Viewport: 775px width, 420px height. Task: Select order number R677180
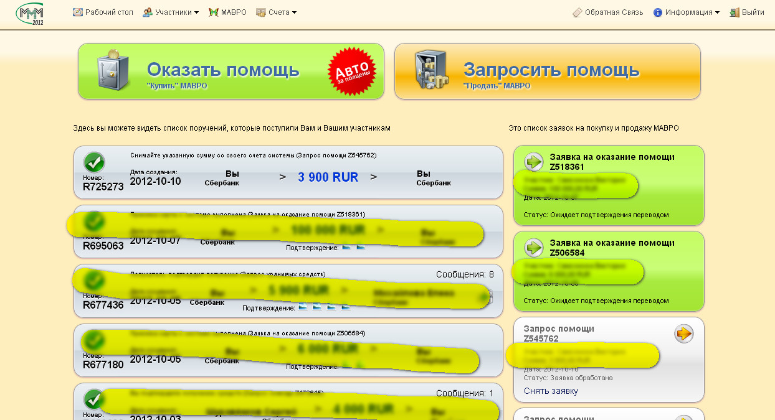pyautogui.click(x=103, y=365)
